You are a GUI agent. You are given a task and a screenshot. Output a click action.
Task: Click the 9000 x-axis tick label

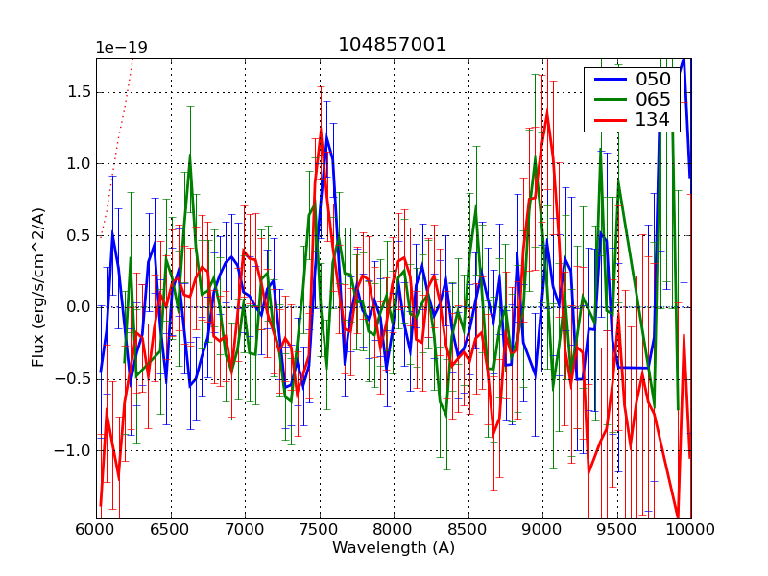(x=541, y=528)
